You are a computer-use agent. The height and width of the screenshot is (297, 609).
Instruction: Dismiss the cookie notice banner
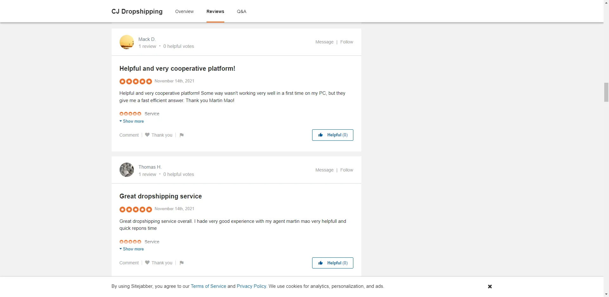(490, 287)
